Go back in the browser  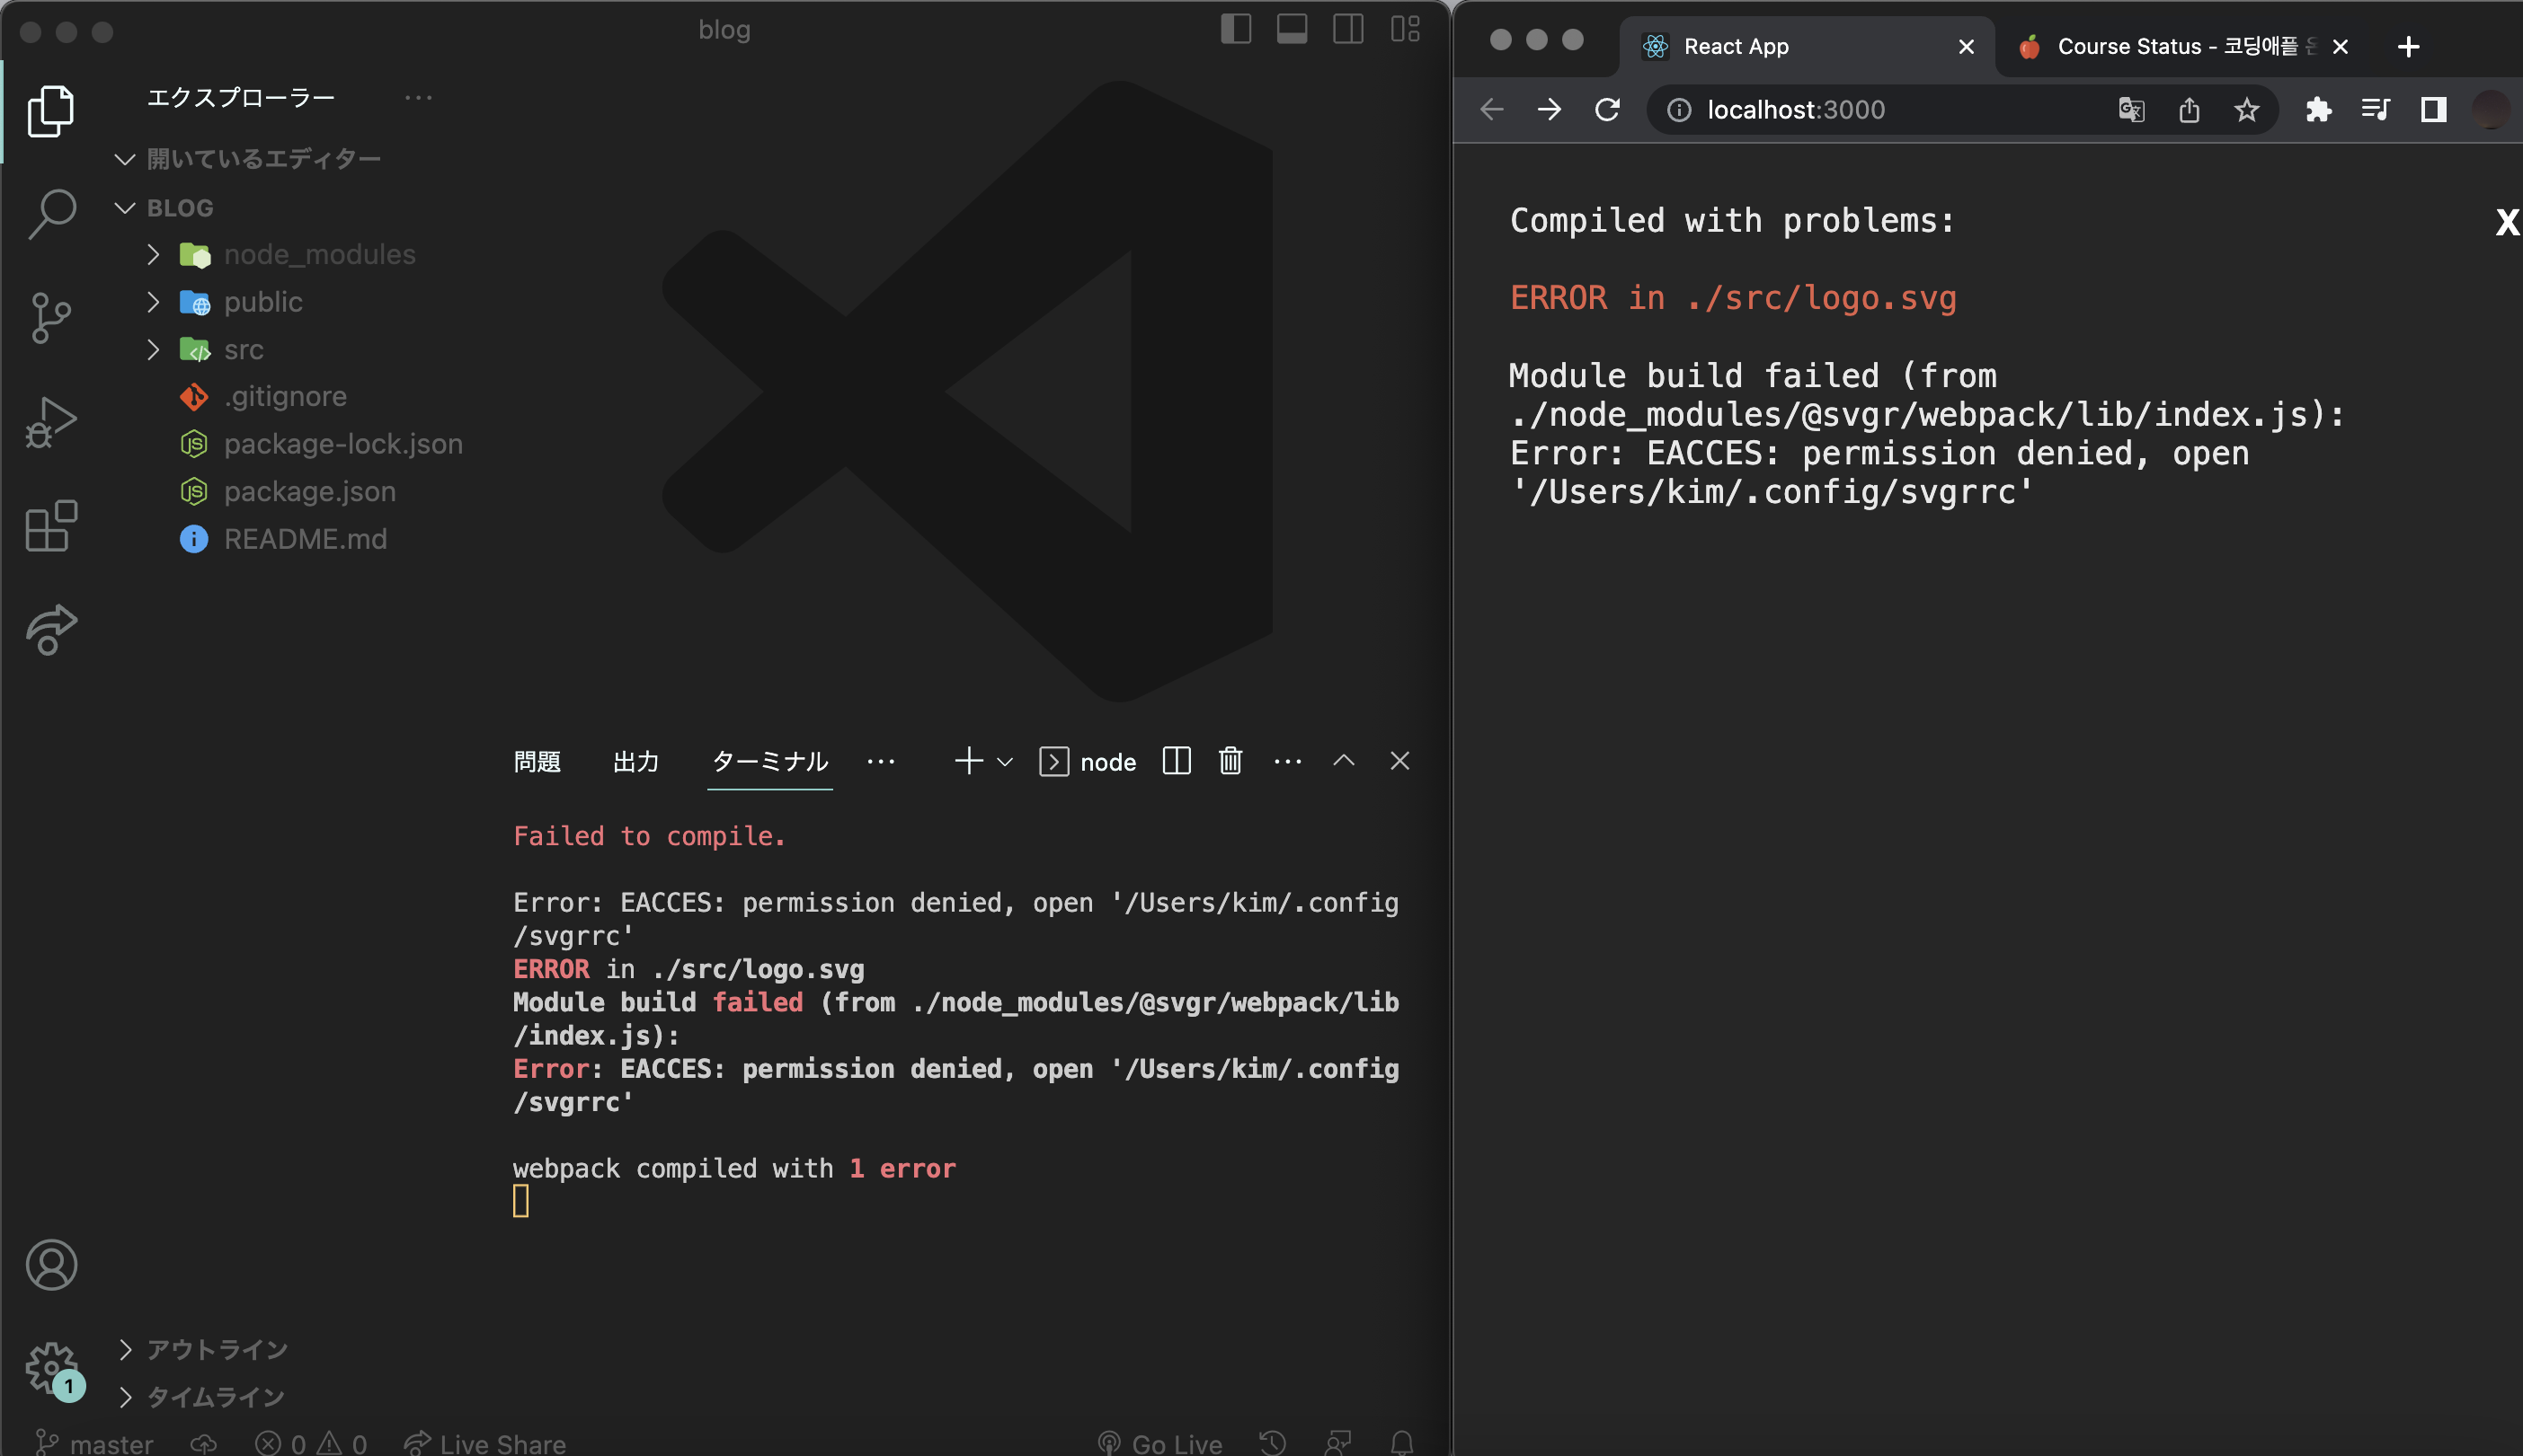point(1491,109)
